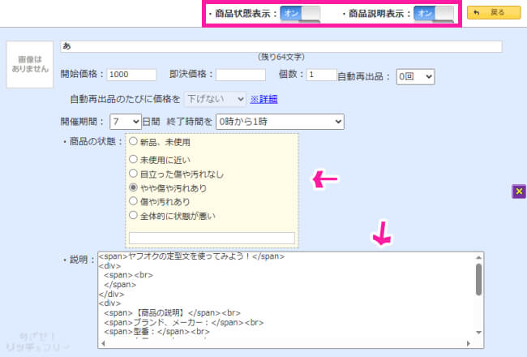Select the 傷や汚れあり radio option
The height and width of the screenshot is (357, 527).
[134, 201]
